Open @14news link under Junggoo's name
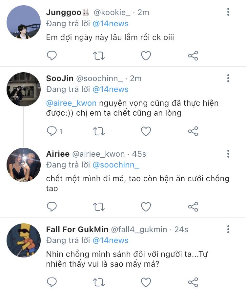The image size is (246, 290). coord(111,24)
